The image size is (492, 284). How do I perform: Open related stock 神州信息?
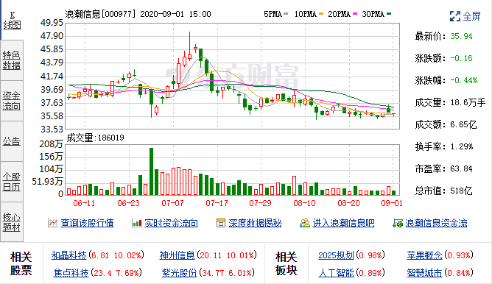pyautogui.click(x=177, y=255)
